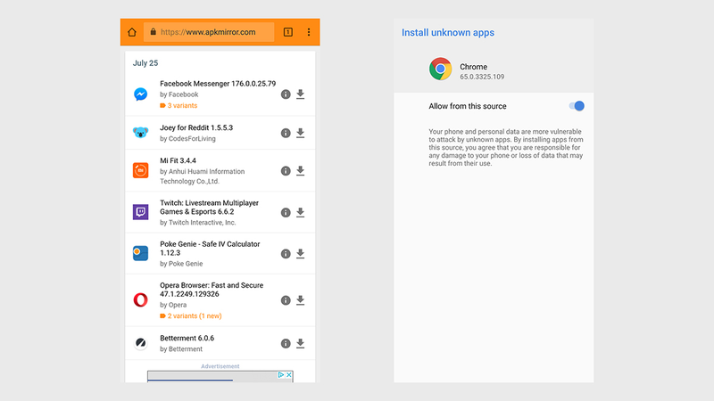Viewport: 714px width, 401px height.
Task: Click 'by Twitch Interactive, Inc.' text
Action: (197, 222)
